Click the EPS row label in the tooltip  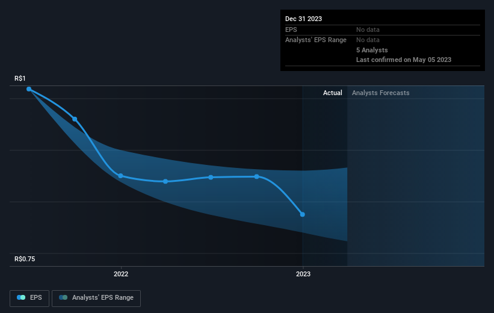click(x=291, y=29)
